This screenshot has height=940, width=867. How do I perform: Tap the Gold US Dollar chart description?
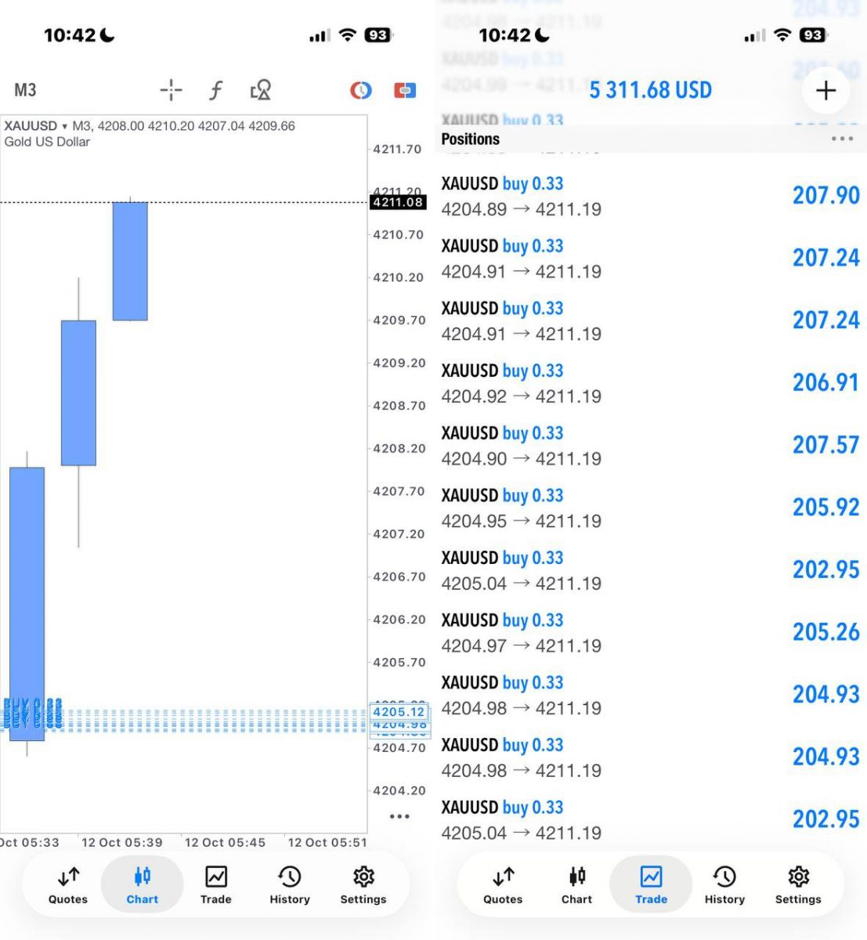[x=47, y=142]
